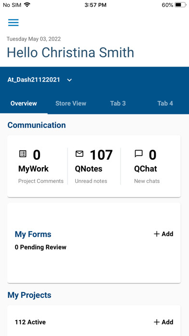Tap the Wi-Fi icon in status bar
The image size is (189, 336).
pos(27,5)
